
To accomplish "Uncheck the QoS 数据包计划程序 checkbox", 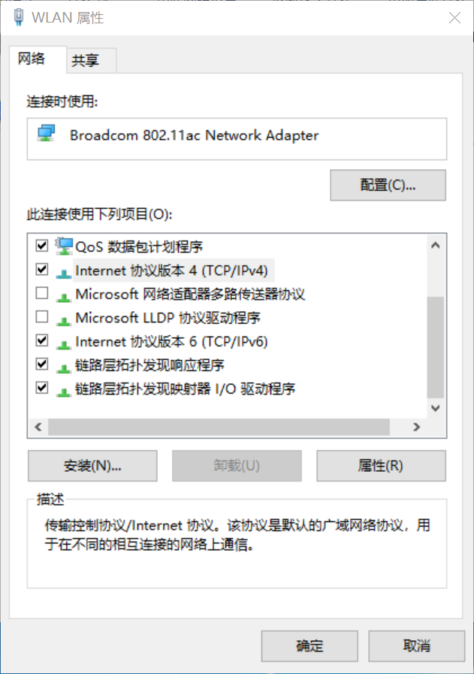I will (x=42, y=246).
